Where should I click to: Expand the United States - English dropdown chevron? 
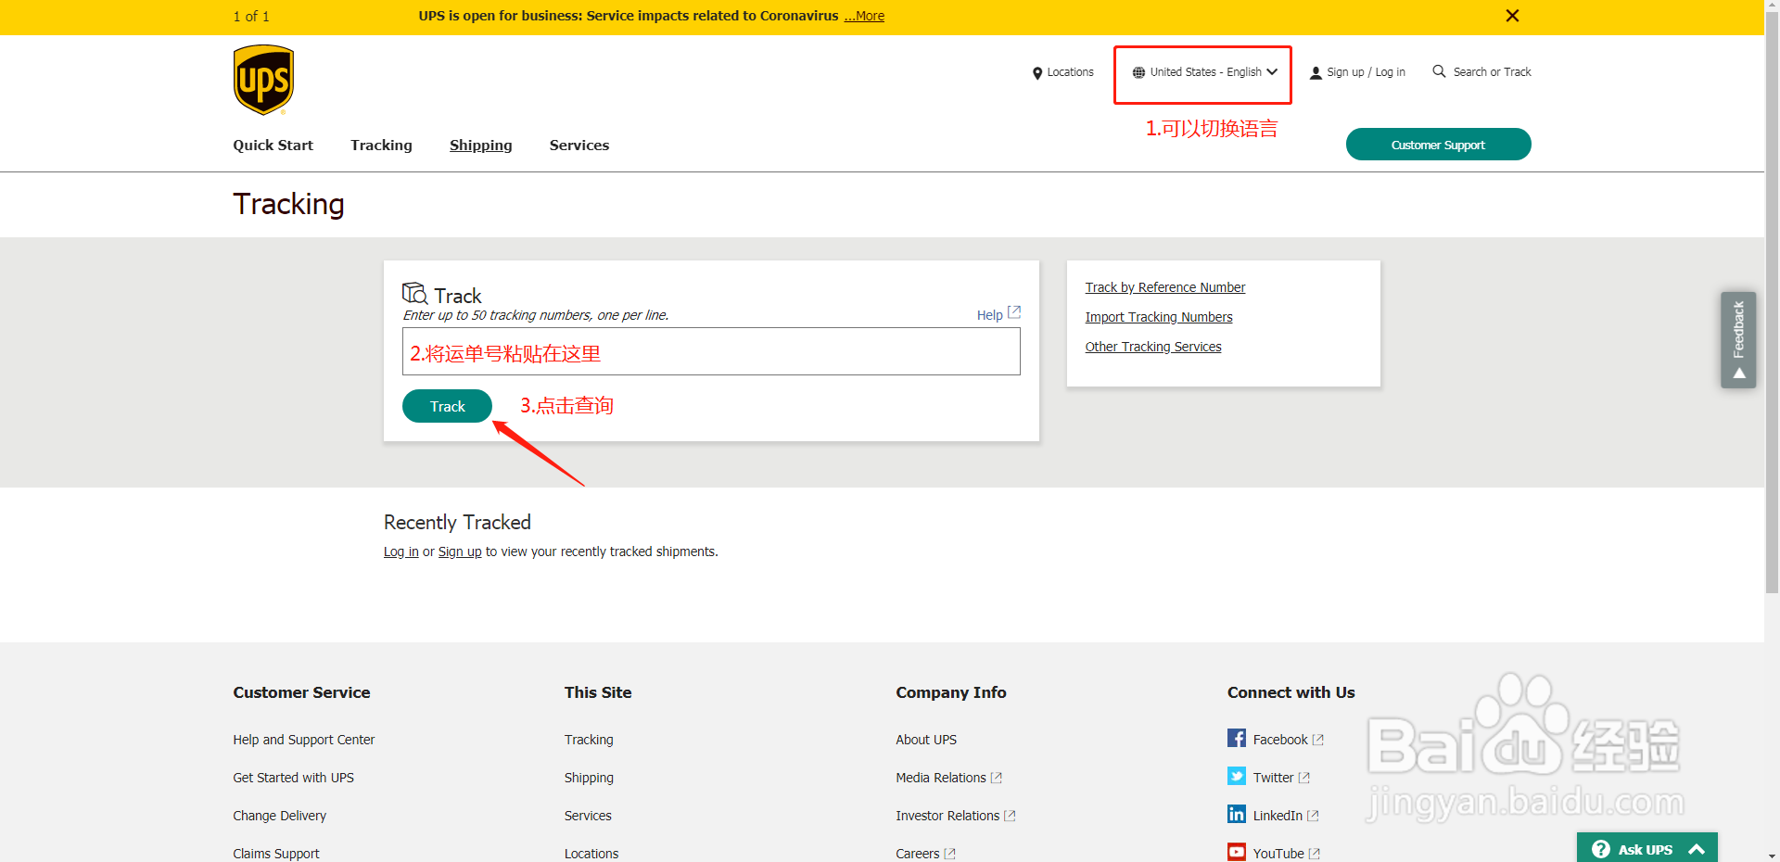(1272, 72)
